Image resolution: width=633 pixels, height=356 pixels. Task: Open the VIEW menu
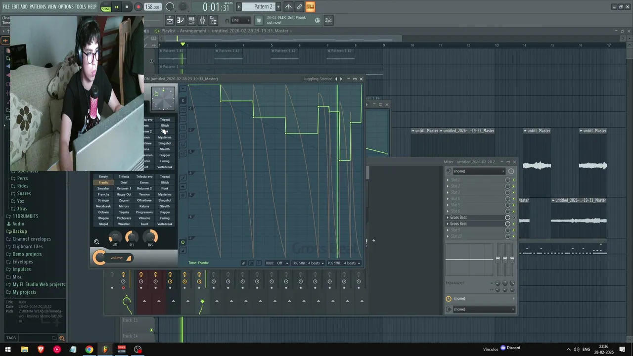(x=52, y=7)
